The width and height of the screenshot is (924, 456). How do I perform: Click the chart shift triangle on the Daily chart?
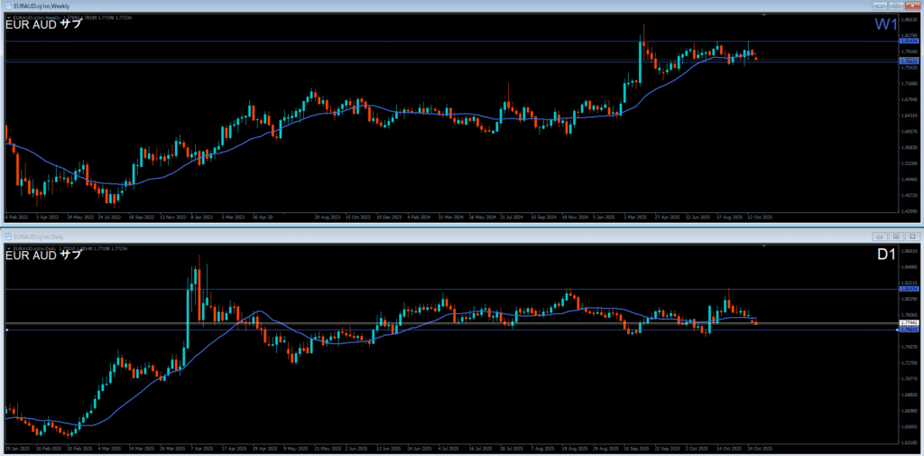point(763,246)
